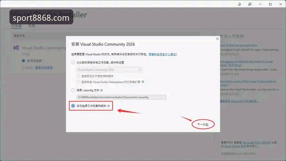Click the blue update-available info icon
Image resolution: width=286 pixels, height=161 pixels.
pyautogui.click(x=23, y=61)
